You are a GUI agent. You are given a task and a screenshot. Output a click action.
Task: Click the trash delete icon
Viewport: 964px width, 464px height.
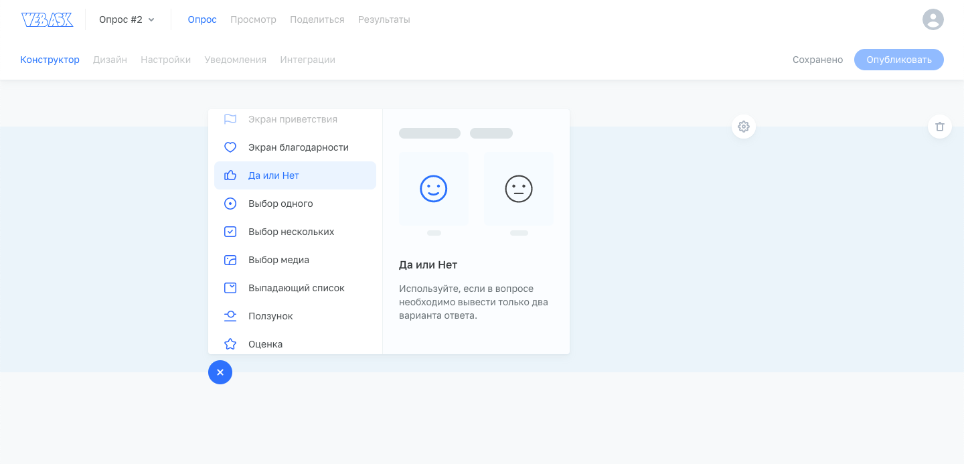[939, 127]
